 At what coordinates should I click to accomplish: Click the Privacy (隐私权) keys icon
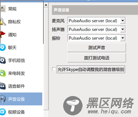pos(3,22)
